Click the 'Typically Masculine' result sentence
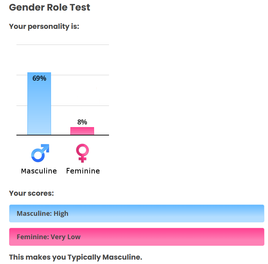 pyautogui.click(x=75, y=257)
